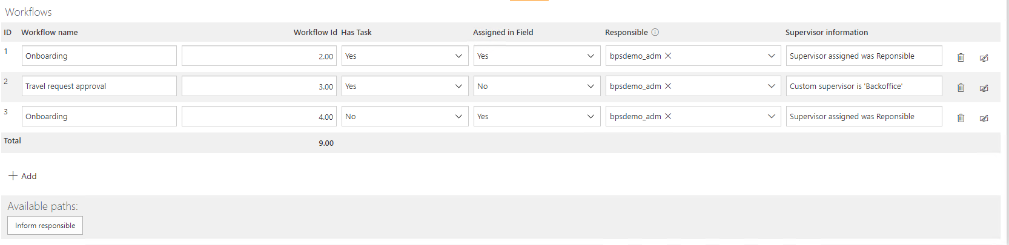The width and height of the screenshot is (1009, 245).
Task: Click the Responsible info icon in header
Action: [x=655, y=32]
